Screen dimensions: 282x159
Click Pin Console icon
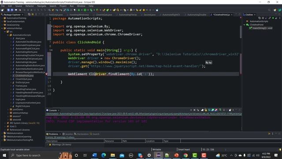220,110
